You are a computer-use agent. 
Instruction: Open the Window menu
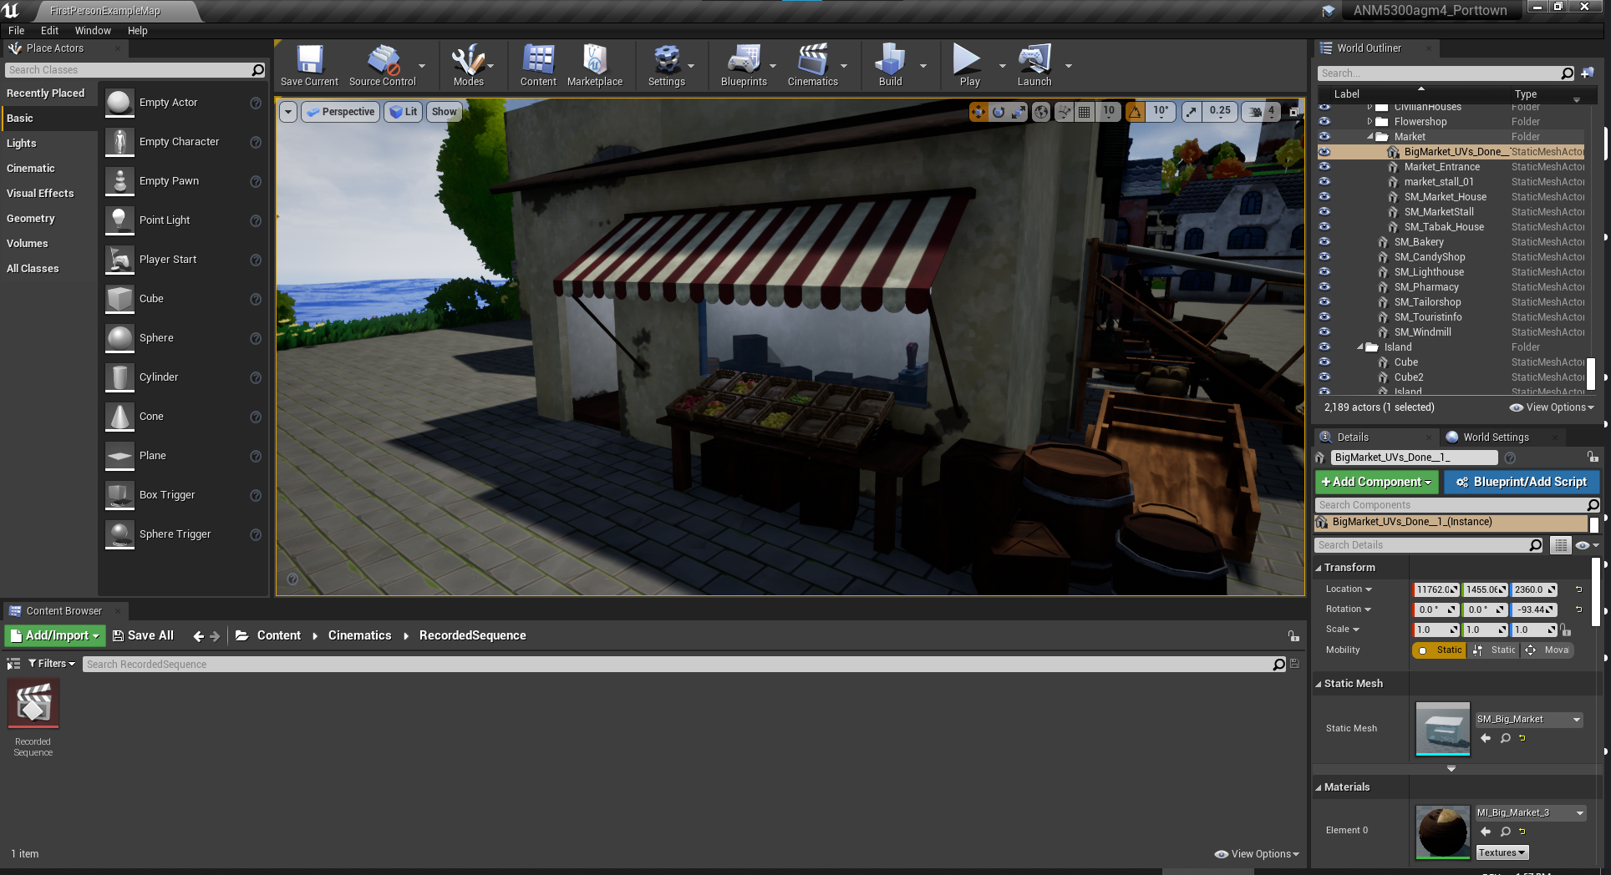point(93,31)
